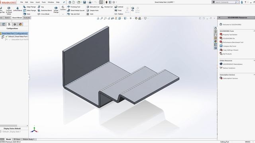Screen dimensions: 255x143
Task: Click the Save icon
Action: 84,2
